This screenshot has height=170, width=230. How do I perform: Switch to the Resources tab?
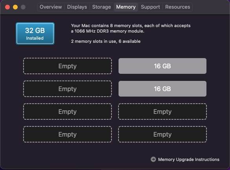pyautogui.click(x=177, y=7)
